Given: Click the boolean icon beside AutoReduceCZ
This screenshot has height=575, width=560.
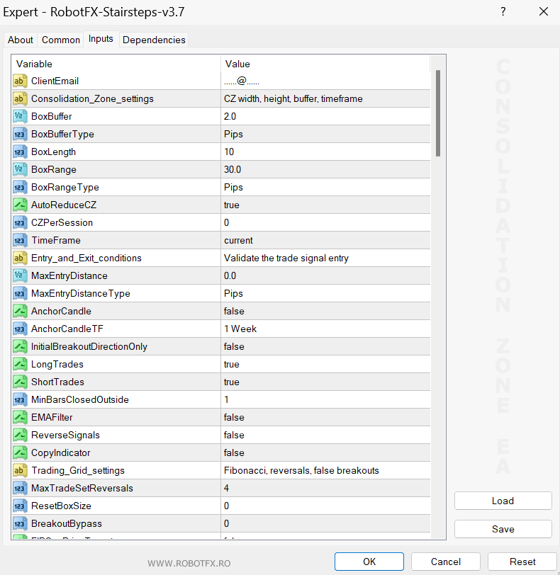Looking at the screenshot, I should (x=20, y=205).
